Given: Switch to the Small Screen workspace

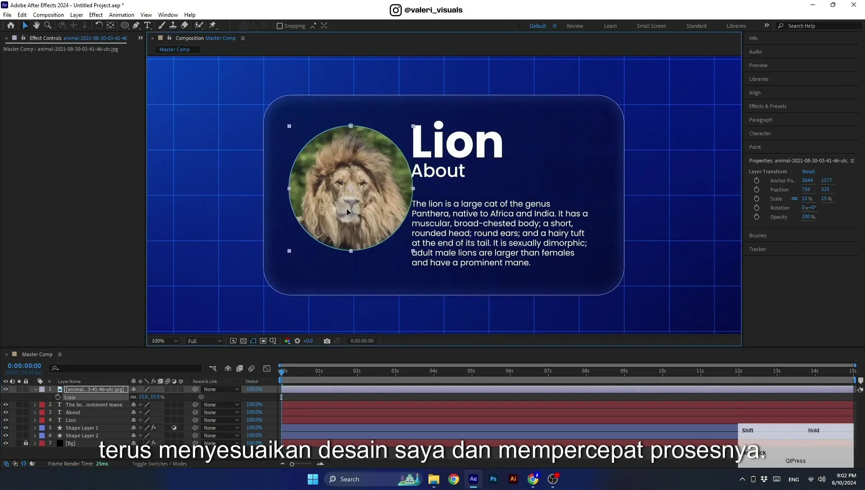Looking at the screenshot, I should click(651, 26).
